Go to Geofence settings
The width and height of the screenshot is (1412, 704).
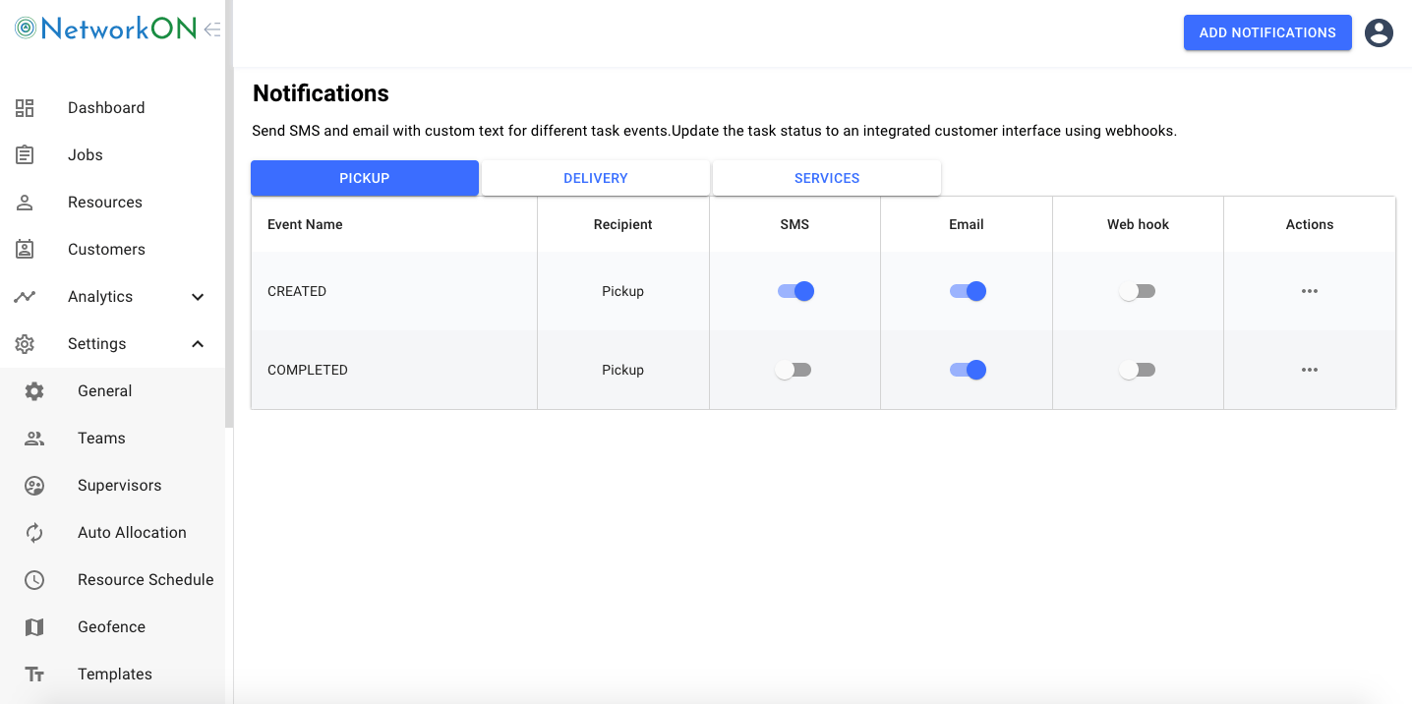point(112,627)
